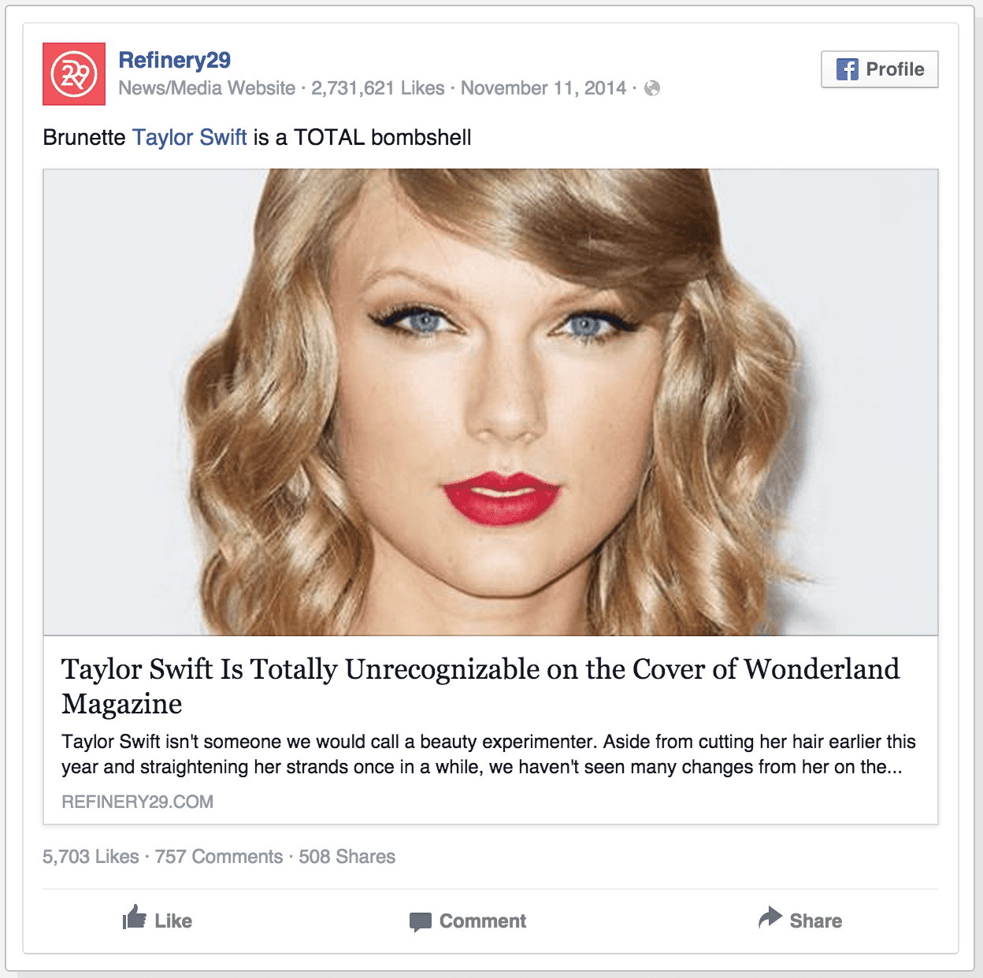Click the Refinery29 logo avatar
This screenshot has width=983, height=978.
(74, 74)
